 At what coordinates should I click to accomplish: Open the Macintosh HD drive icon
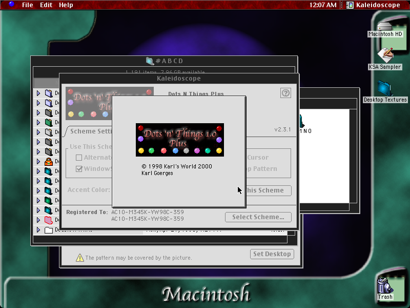(384, 27)
